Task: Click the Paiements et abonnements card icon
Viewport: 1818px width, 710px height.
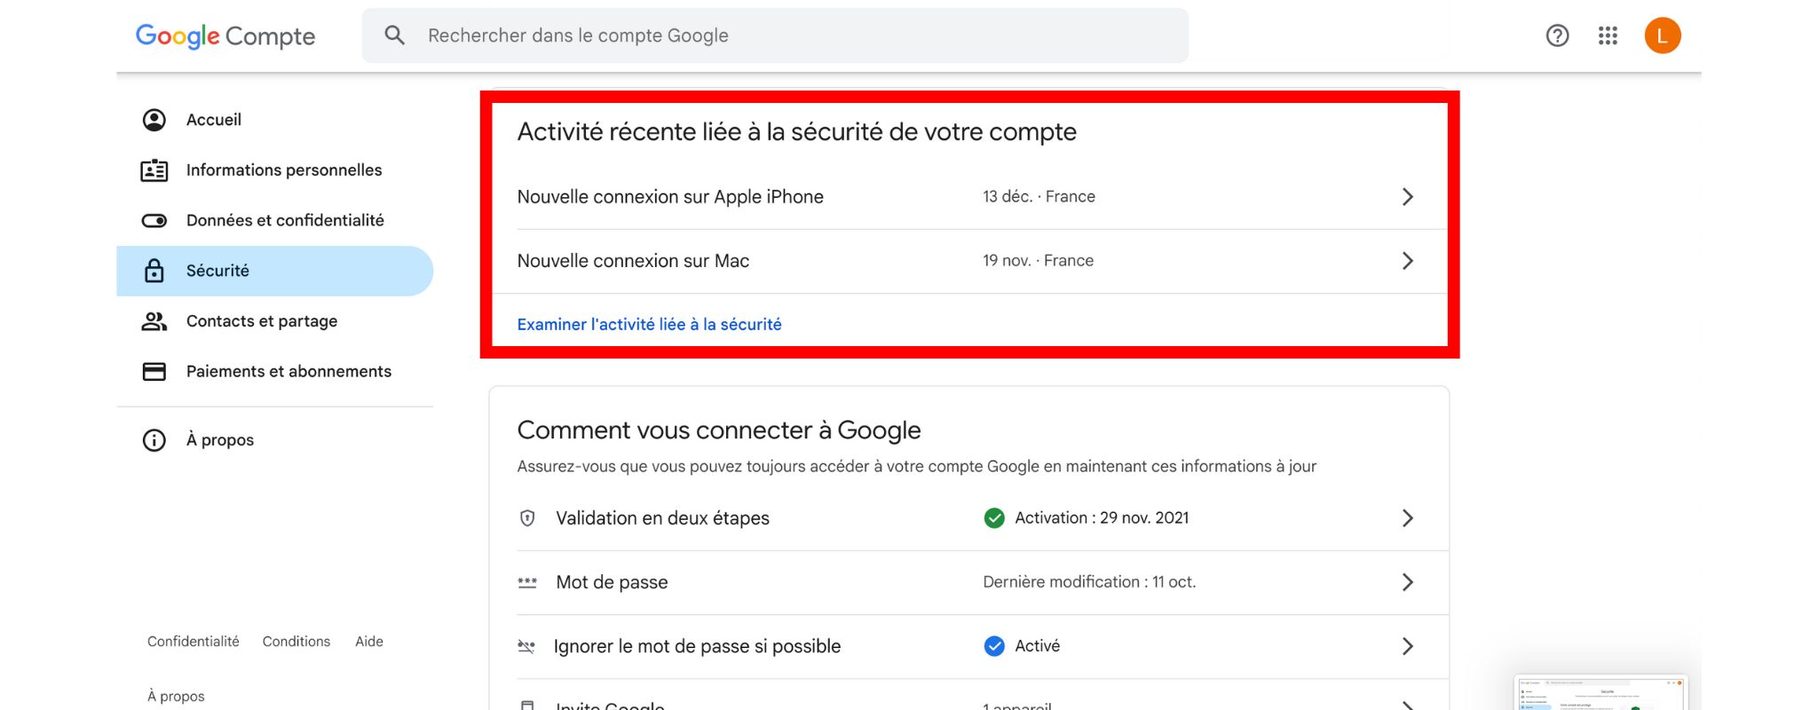Action: (x=154, y=371)
